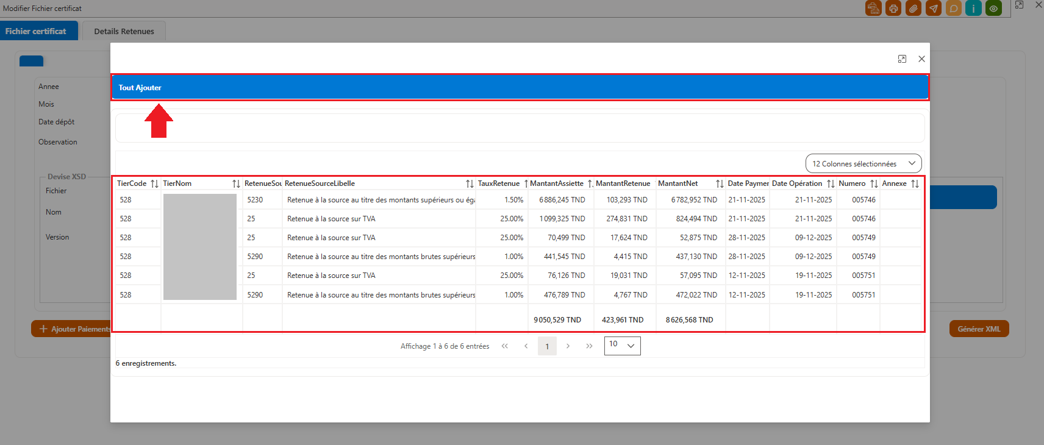Open comments with the speech bubble icon
Image resolution: width=1044 pixels, height=445 pixels.
tap(954, 8)
